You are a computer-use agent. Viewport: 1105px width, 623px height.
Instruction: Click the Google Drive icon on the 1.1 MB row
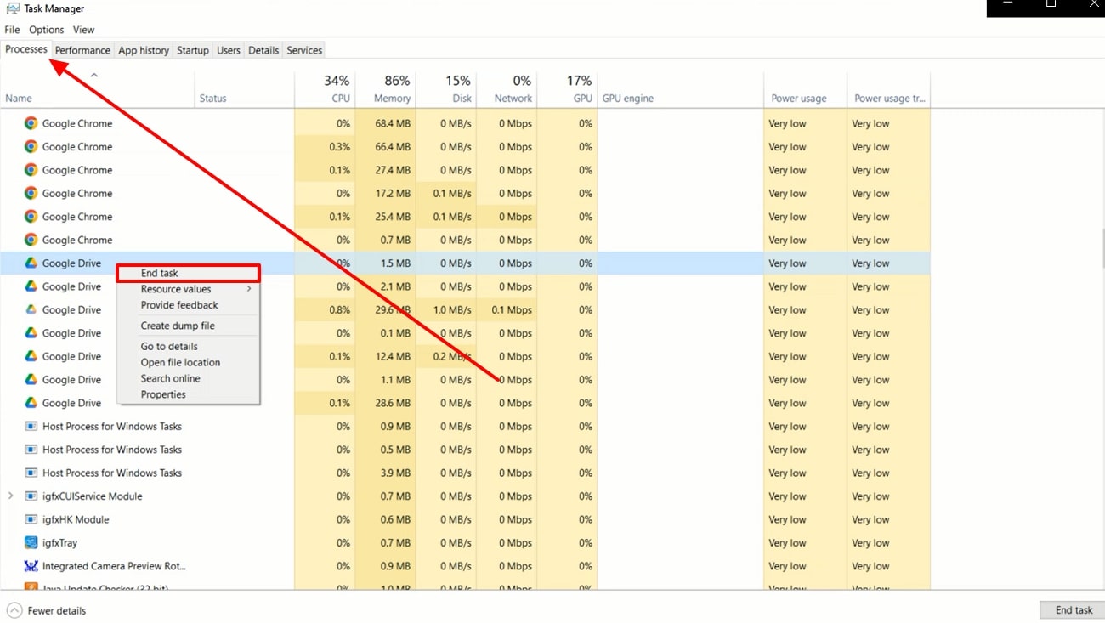31,380
